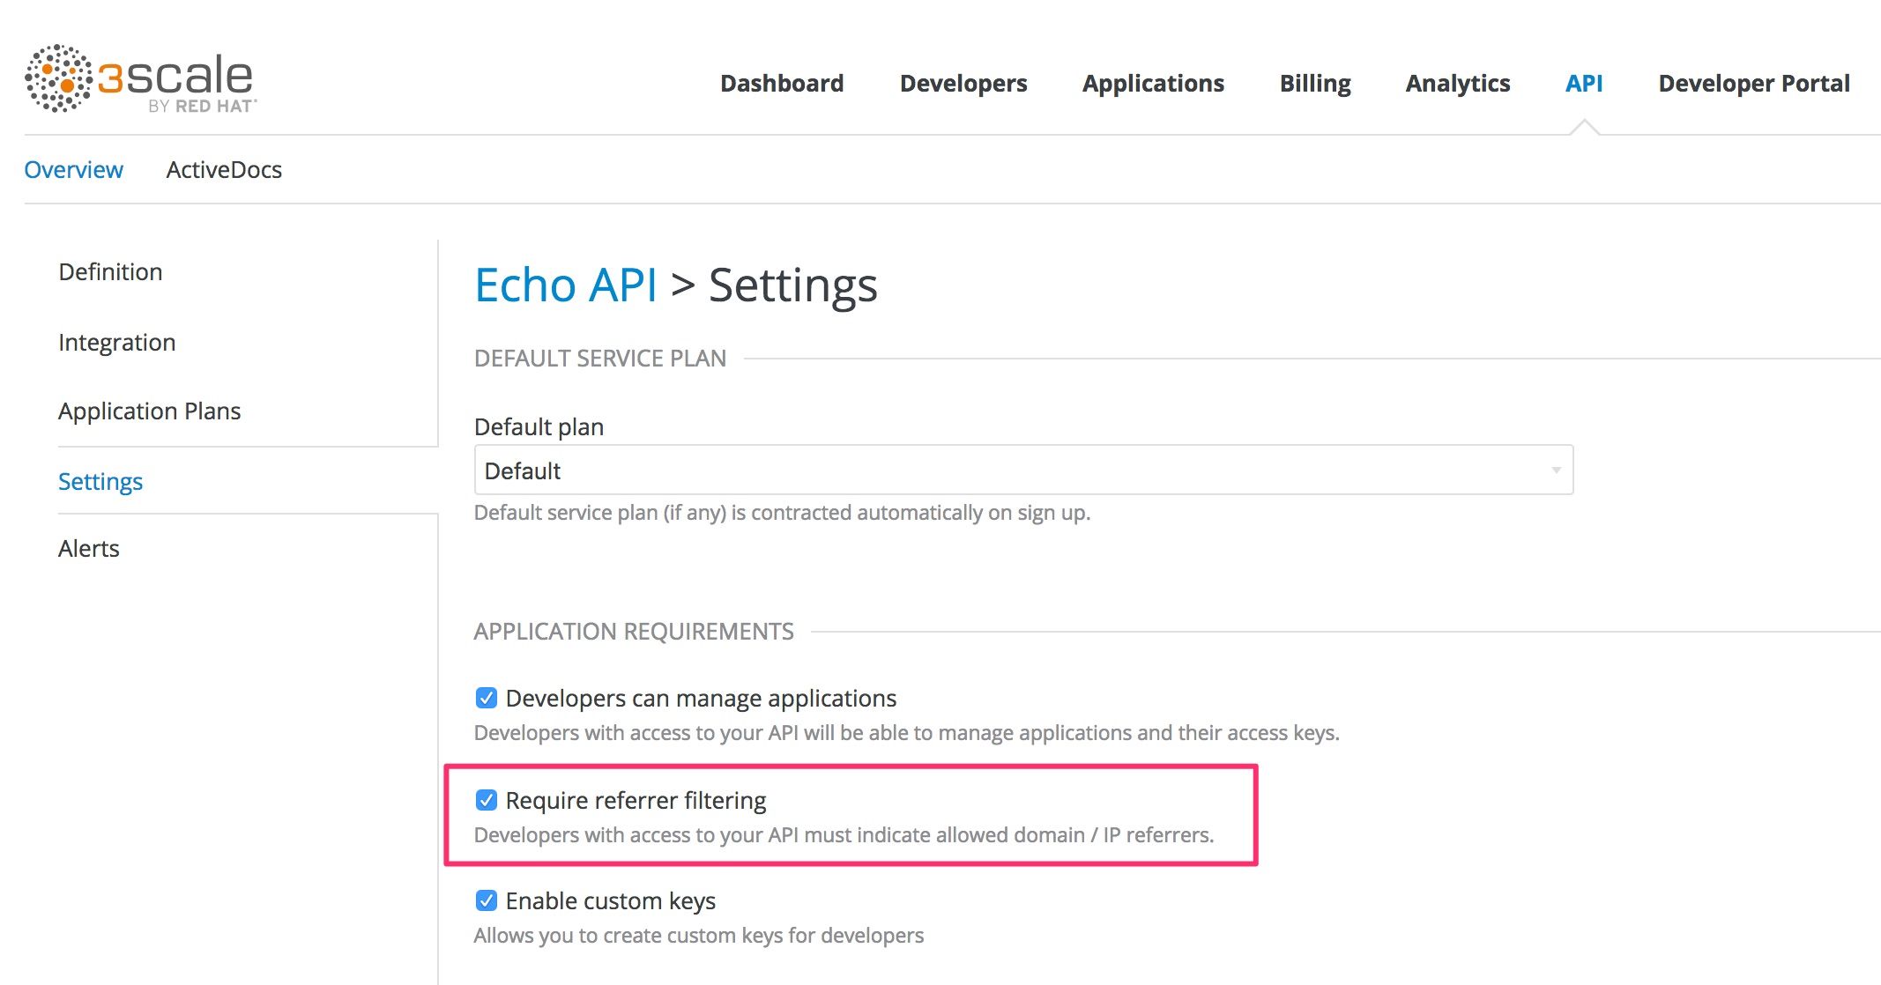The height and width of the screenshot is (985, 1881).
Task: Switch to the Overview tab
Action: [74, 169]
